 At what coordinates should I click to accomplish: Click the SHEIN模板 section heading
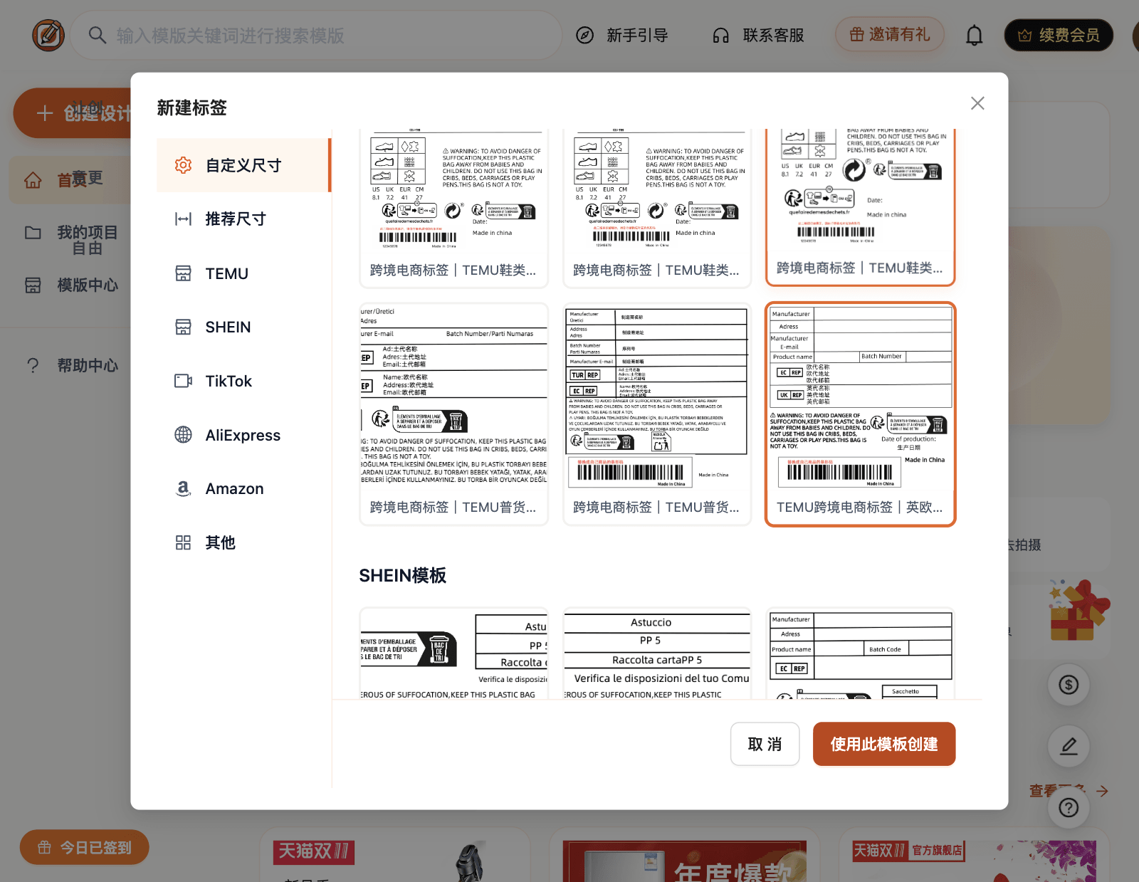pyautogui.click(x=403, y=576)
